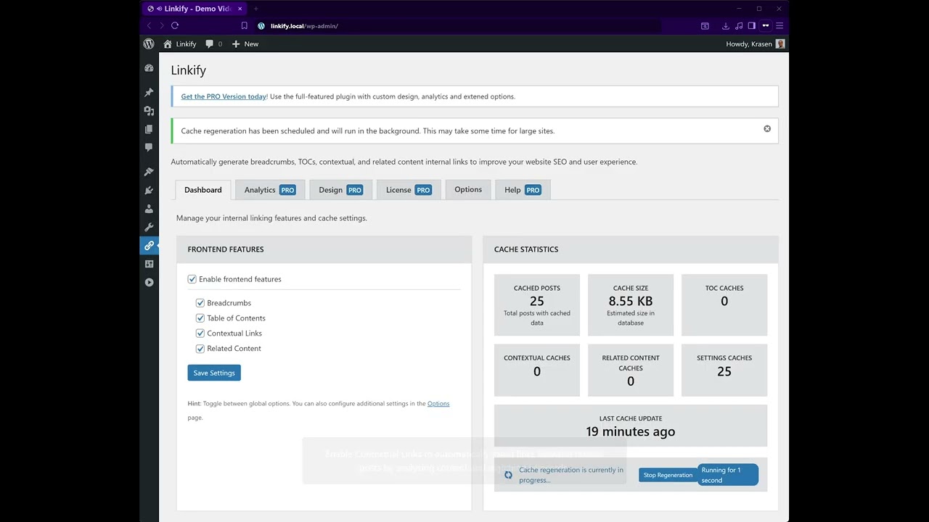Viewport: 929px width, 522px height.
Task: Open the Media sidebar icon
Action: [149, 111]
